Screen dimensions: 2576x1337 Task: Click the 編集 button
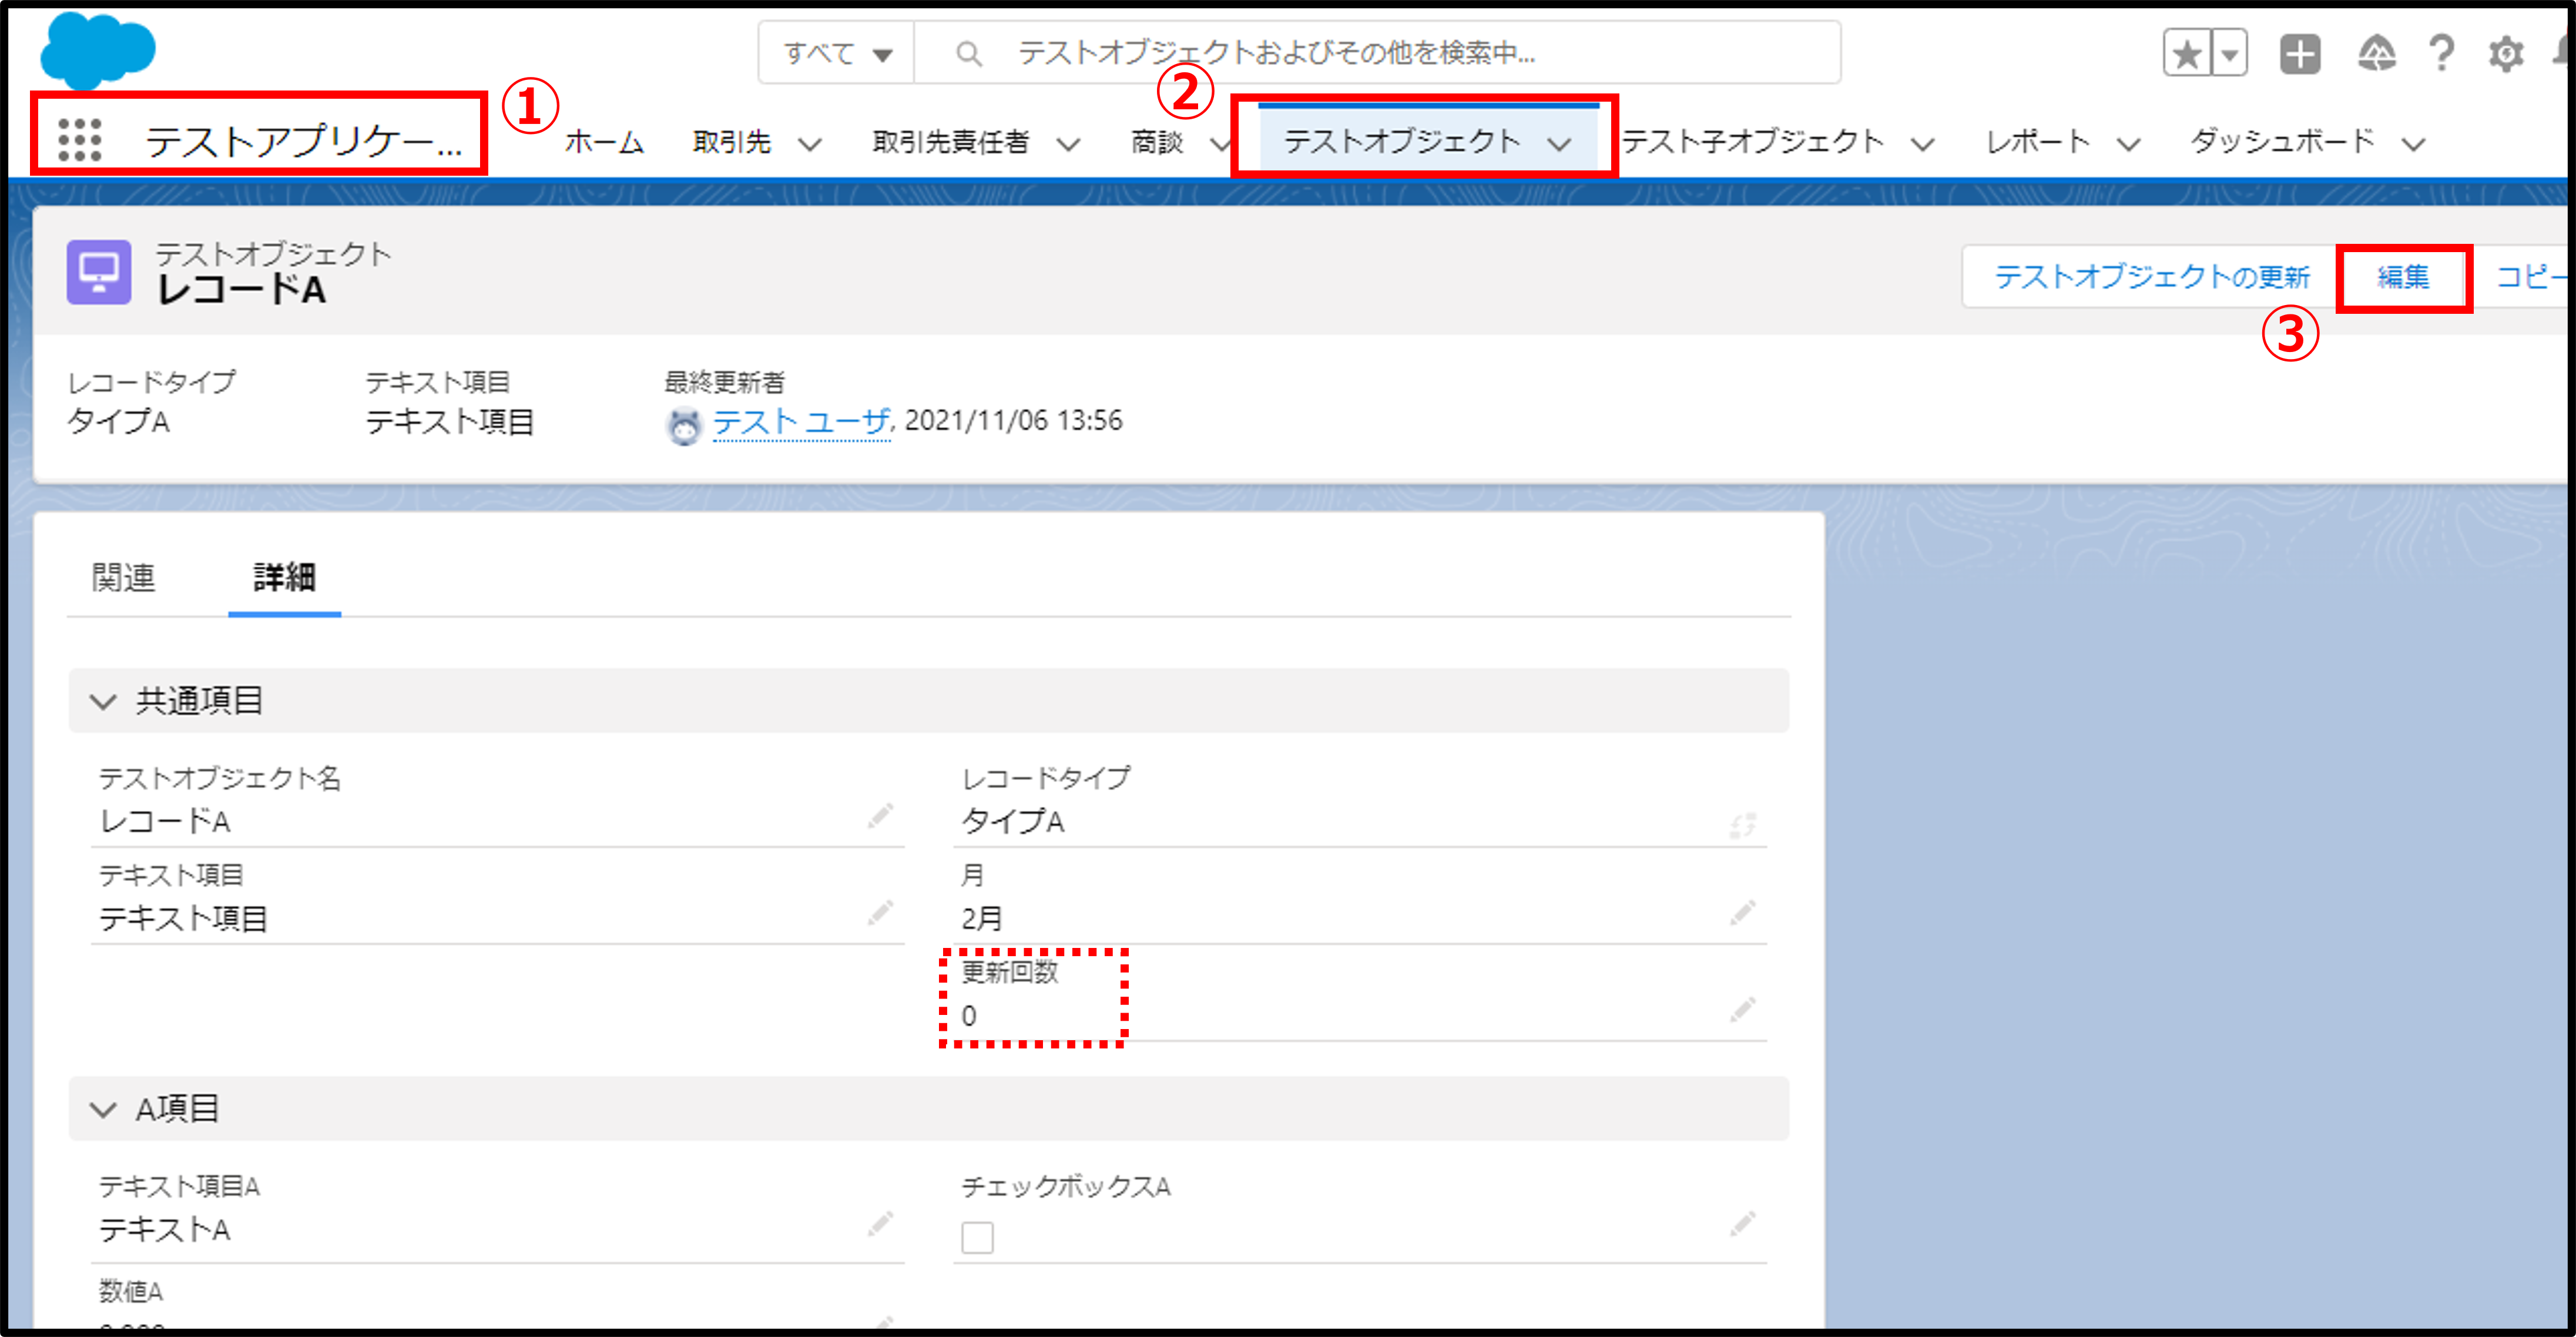[x=2402, y=276]
